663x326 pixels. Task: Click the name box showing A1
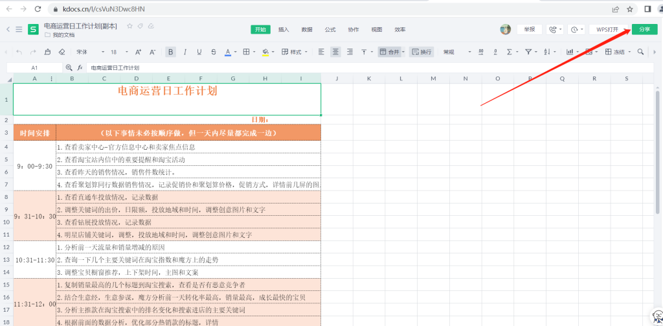pos(34,68)
